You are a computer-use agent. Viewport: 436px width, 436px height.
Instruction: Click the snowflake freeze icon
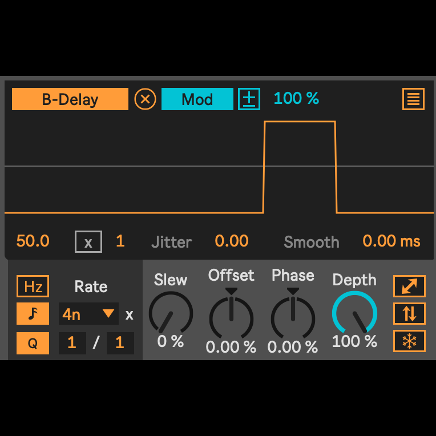(x=409, y=341)
